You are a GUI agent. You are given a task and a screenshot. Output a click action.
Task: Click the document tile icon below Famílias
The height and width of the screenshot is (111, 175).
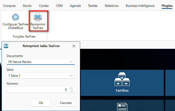coord(122,107)
